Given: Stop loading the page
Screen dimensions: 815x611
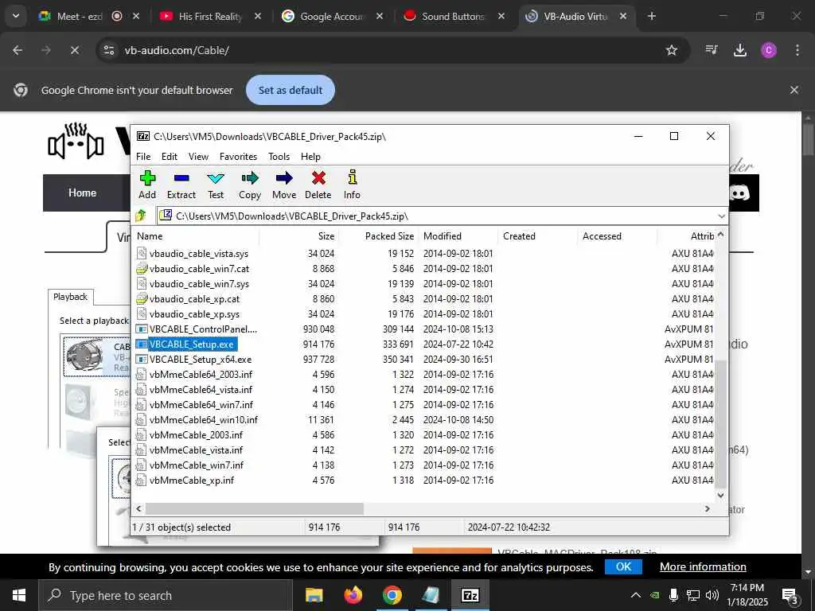Looking at the screenshot, I should pos(74,50).
